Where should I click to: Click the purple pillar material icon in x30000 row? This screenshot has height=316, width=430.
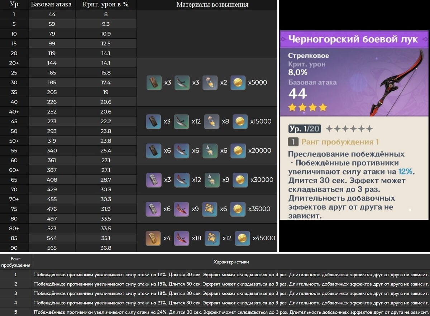click(153, 180)
